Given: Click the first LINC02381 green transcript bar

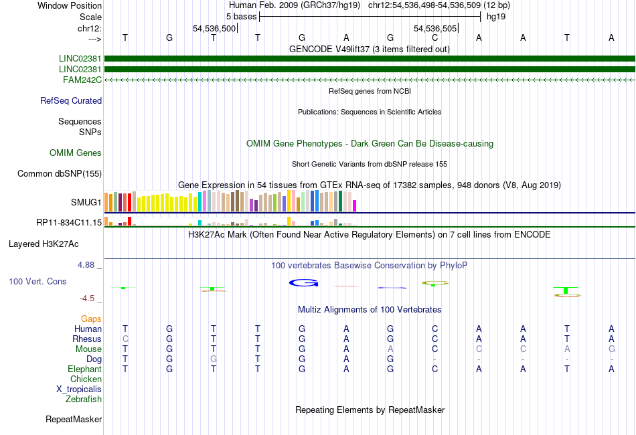Looking at the screenshot, I should point(370,59).
